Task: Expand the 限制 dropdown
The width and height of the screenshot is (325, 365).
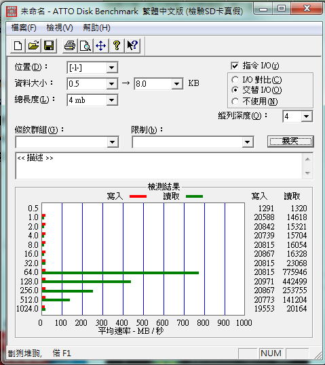Action: (x=248, y=142)
